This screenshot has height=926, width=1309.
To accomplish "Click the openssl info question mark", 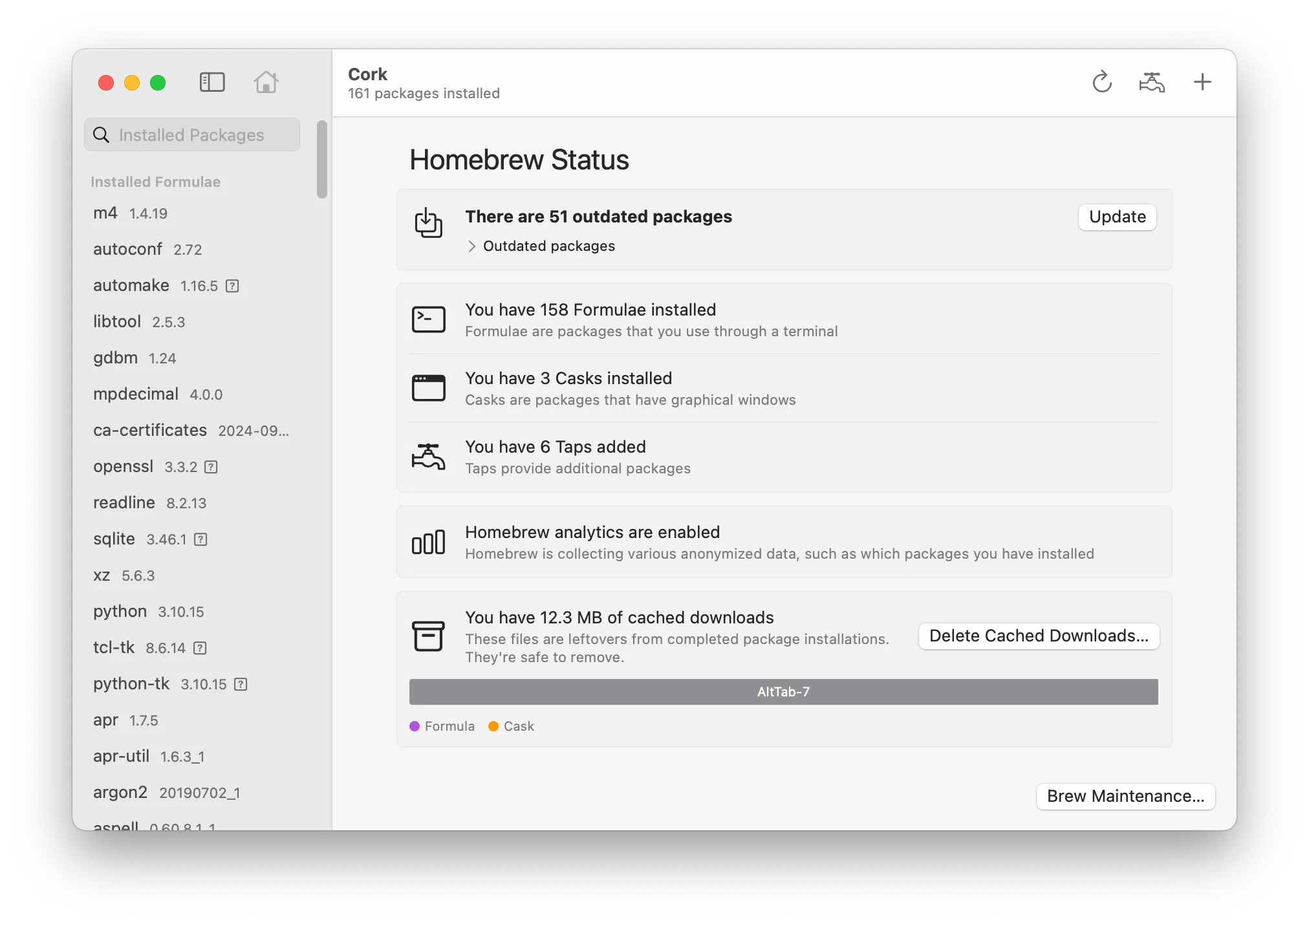I will (211, 467).
